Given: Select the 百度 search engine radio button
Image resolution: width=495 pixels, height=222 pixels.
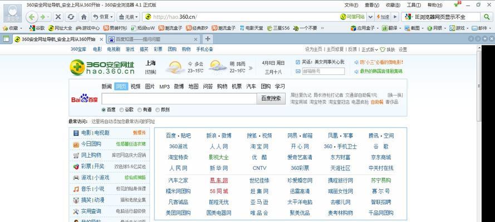Looking at the screenshot, I should [x=104, y=110].
